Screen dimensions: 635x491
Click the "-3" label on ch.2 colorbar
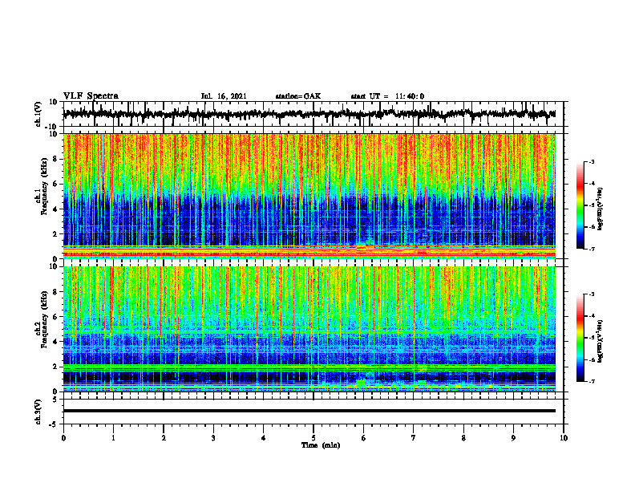592,294
